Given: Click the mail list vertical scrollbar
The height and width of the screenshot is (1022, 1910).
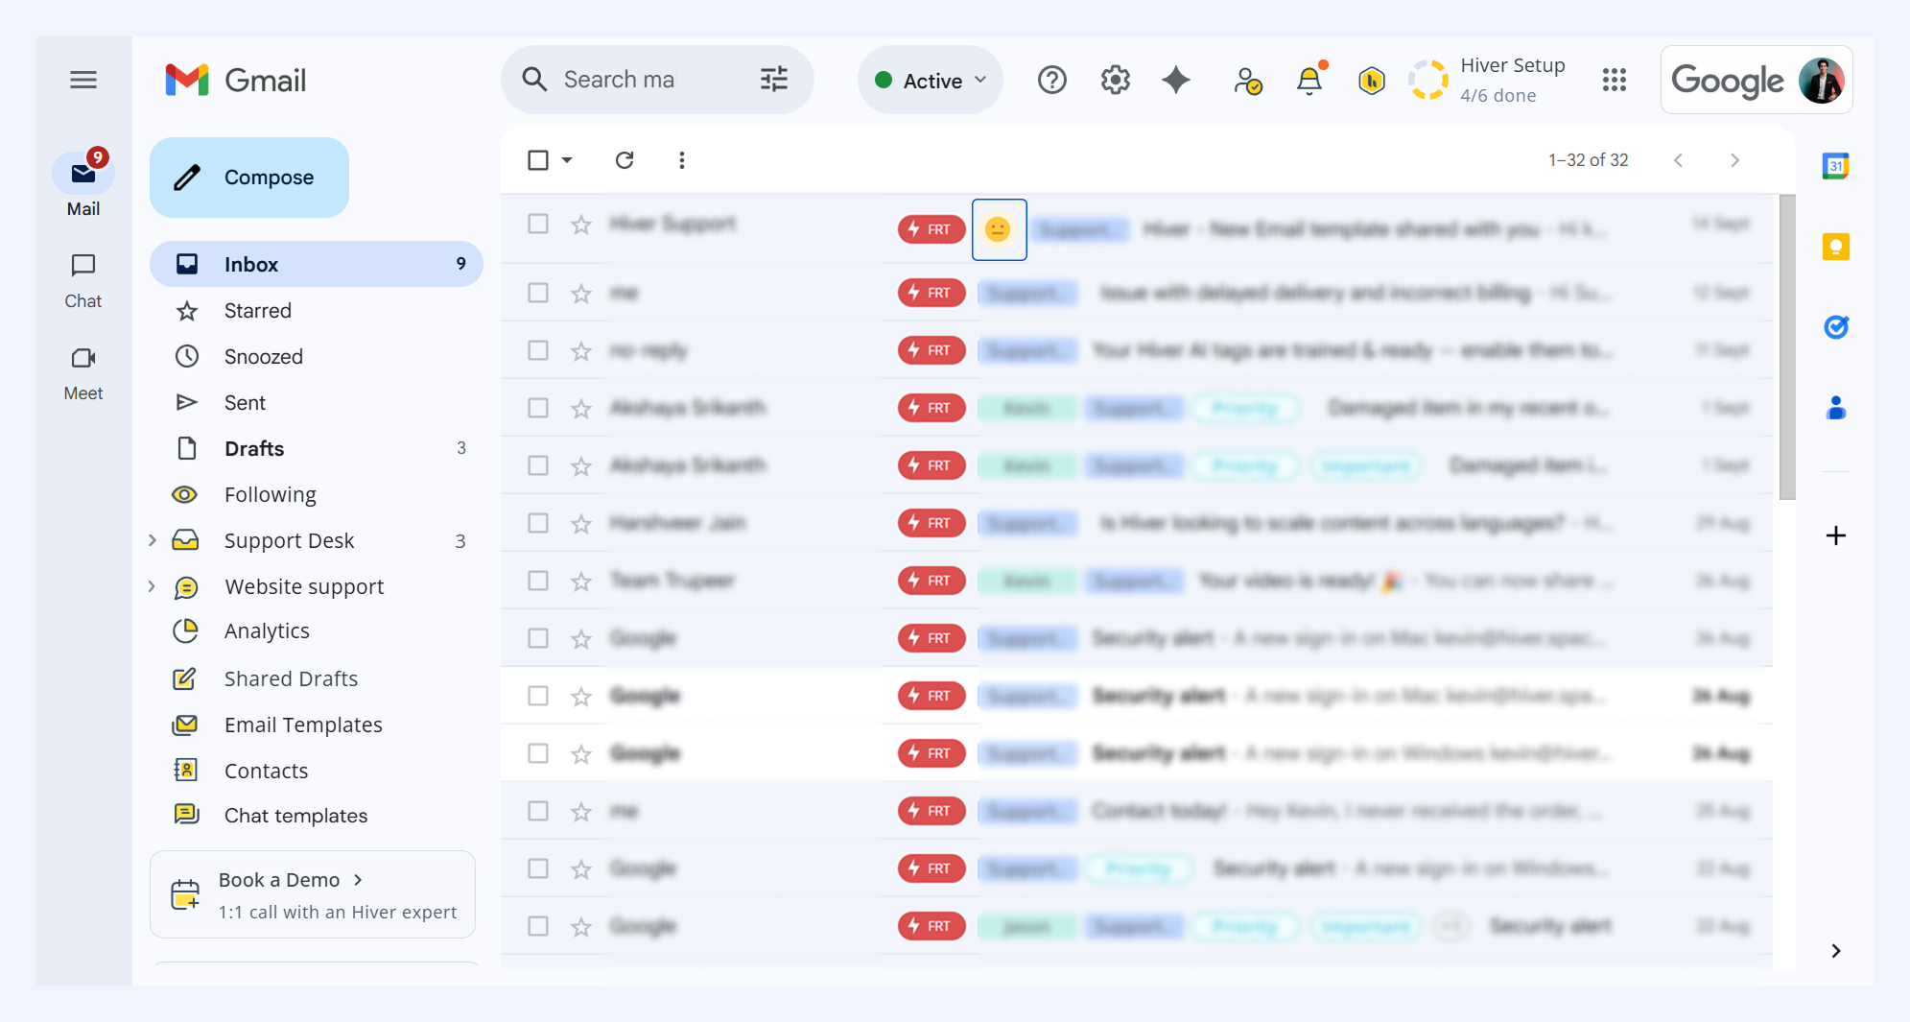Looking at the screenshot, I should click(x=1786, y=347).
